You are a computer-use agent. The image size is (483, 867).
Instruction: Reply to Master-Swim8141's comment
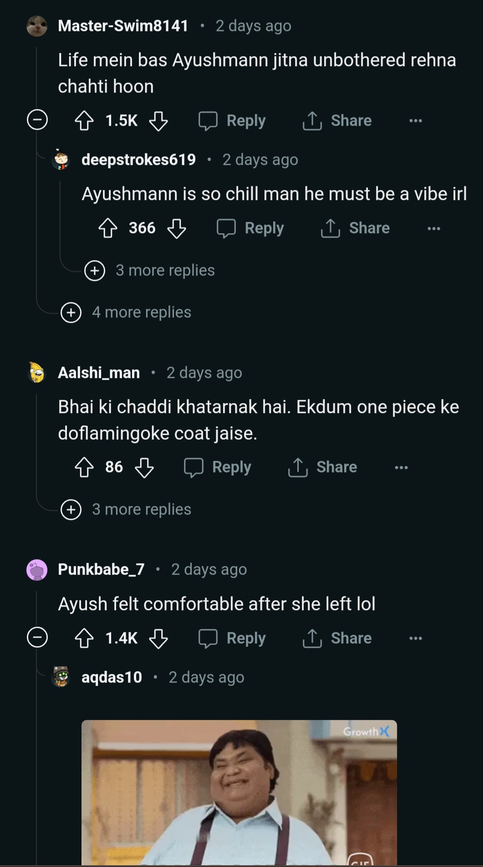(233, 121)
